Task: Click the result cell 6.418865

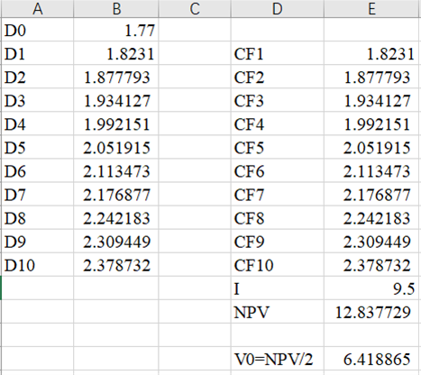Action: point(371,359)
